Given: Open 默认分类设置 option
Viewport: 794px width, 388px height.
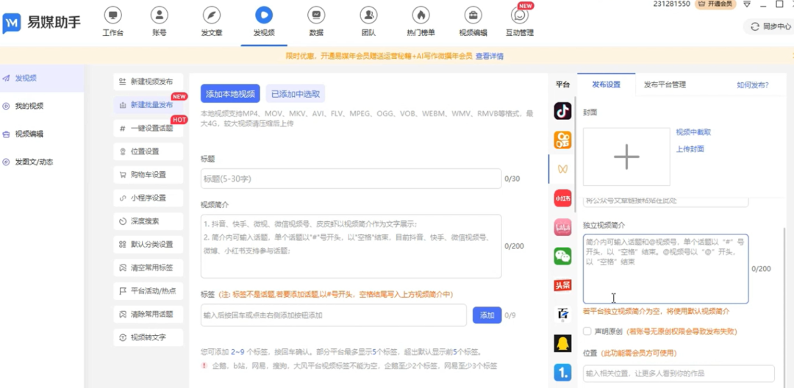Looking at the screenshot, I should point(149,244).
